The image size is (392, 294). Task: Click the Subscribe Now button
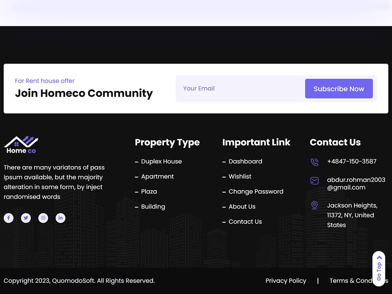coord(339,89)
